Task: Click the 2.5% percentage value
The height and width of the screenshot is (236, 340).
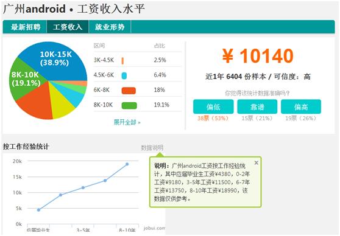Action: 160,60
